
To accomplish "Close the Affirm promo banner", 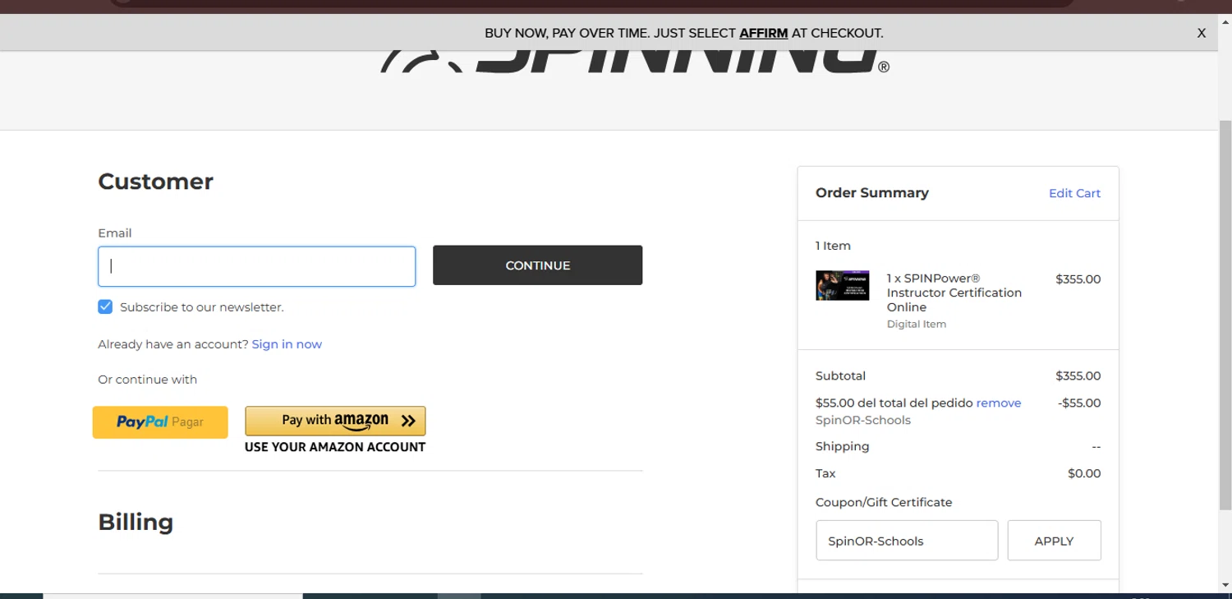I will [1201, 34].
